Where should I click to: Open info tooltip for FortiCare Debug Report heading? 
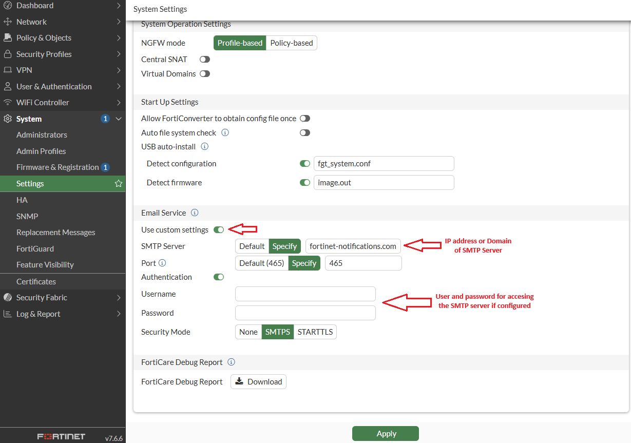click(231, 362)
